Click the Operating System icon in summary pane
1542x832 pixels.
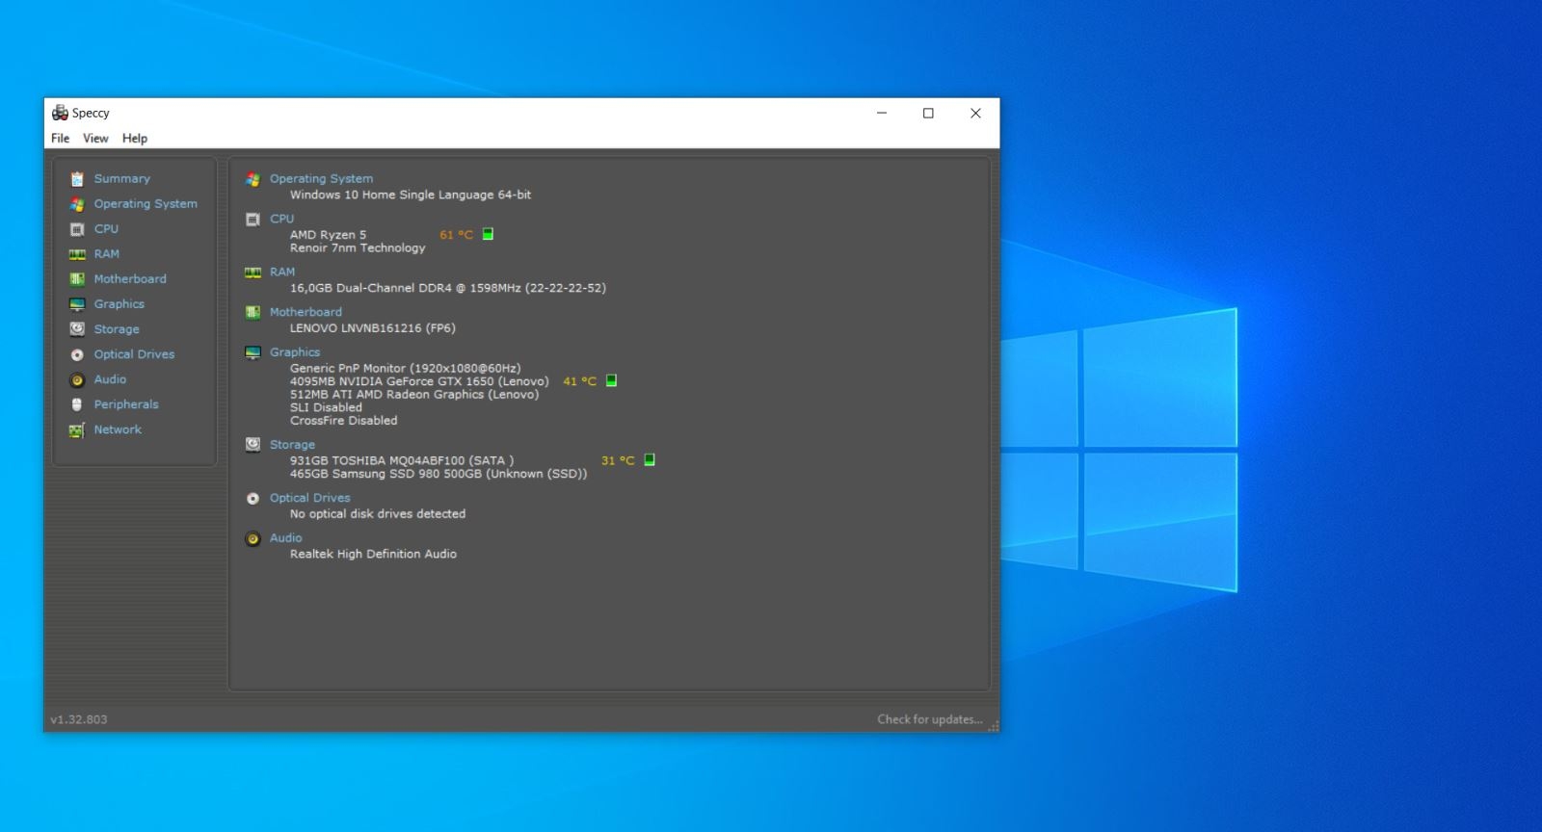tap(253, 179)
